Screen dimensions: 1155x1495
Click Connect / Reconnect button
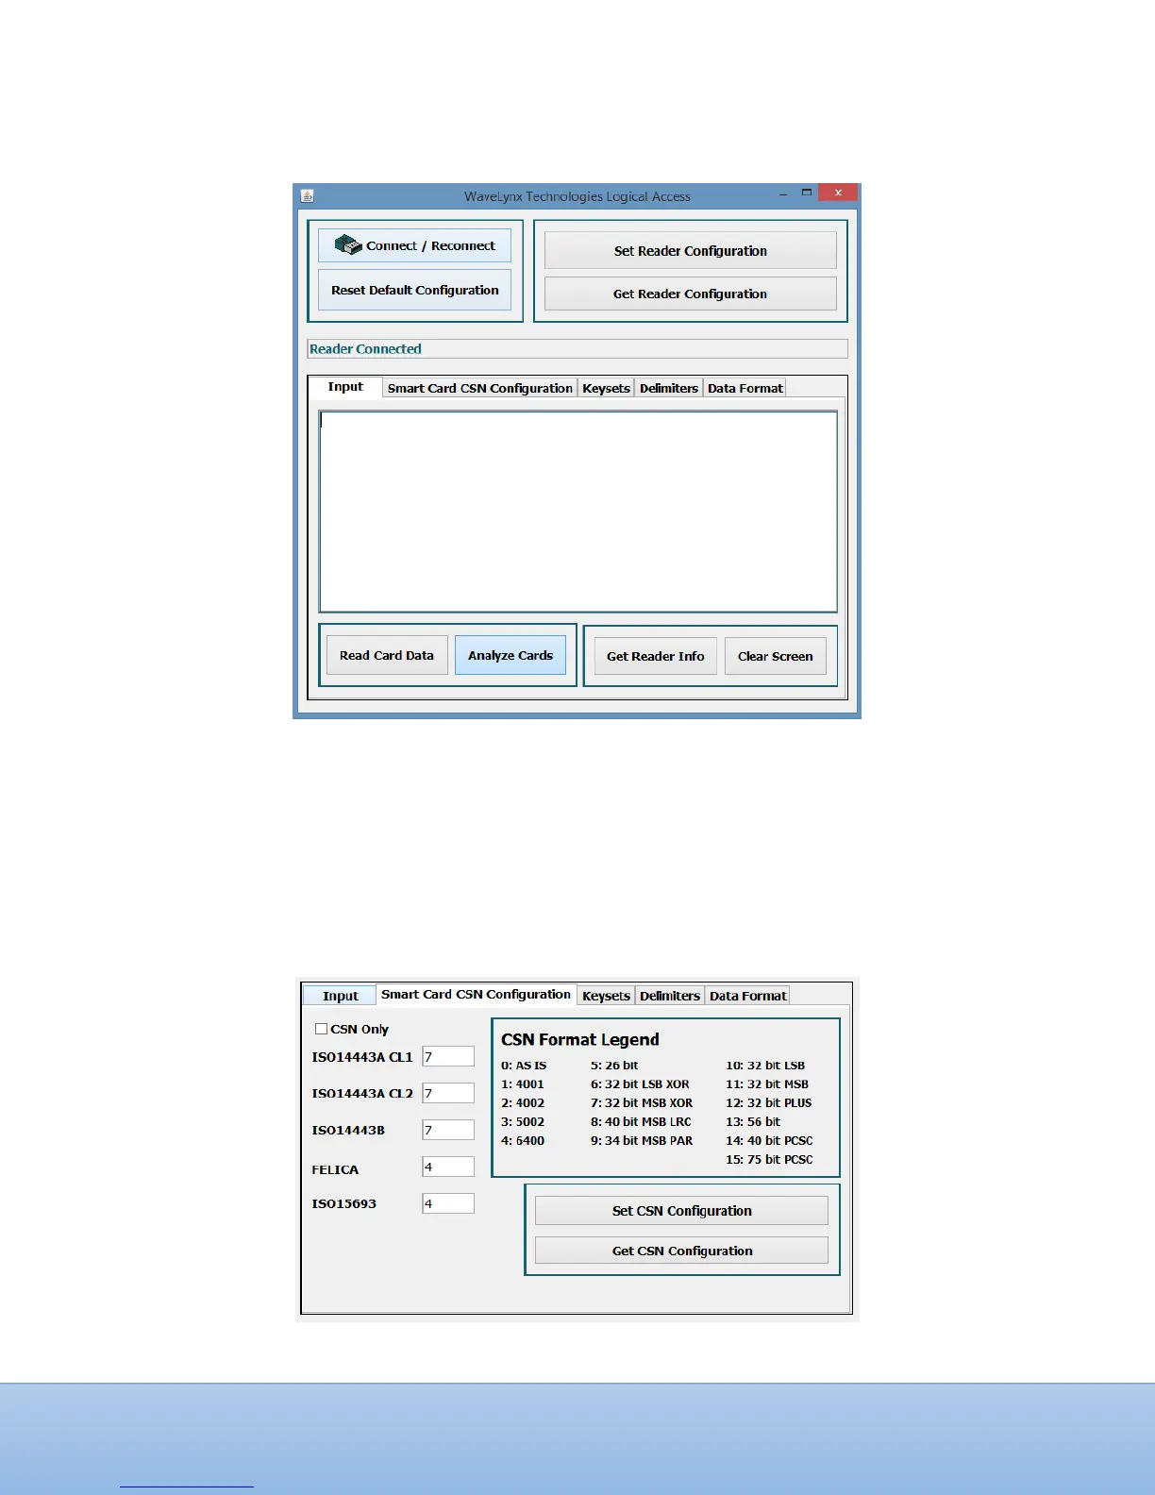[x=414, y=245]
